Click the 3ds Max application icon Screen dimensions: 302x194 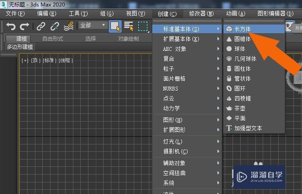3,4
